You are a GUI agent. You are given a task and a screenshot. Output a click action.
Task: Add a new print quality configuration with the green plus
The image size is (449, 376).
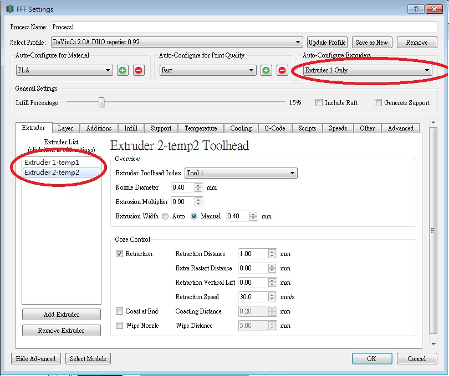[x=266, y=70]
